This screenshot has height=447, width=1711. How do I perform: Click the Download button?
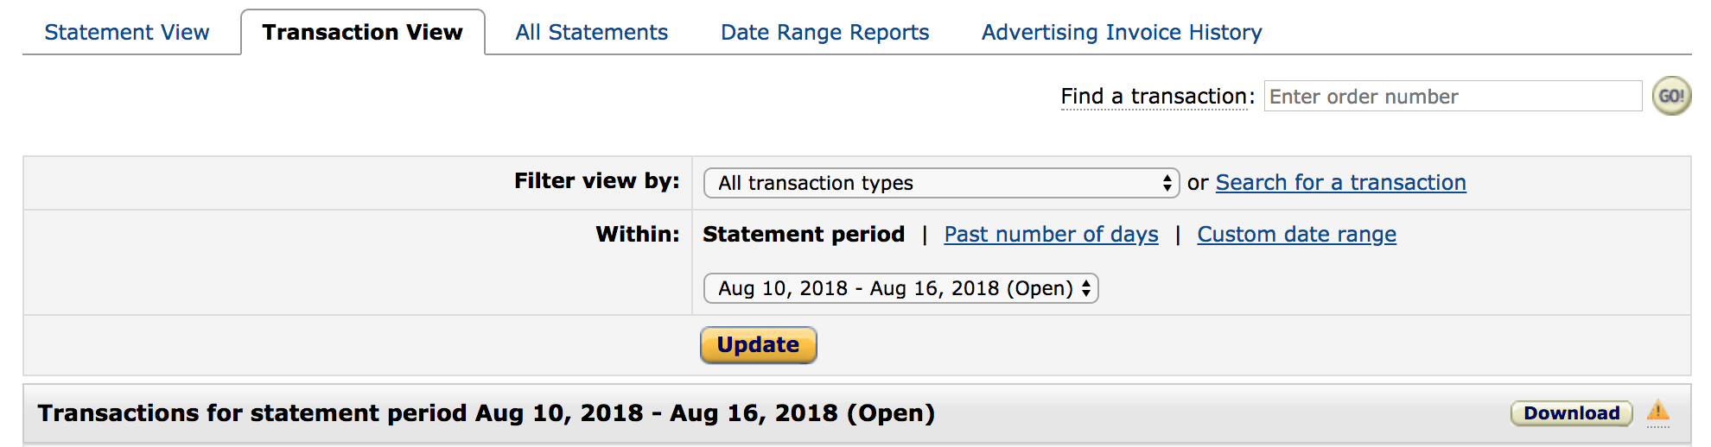tap(1571, 413)
